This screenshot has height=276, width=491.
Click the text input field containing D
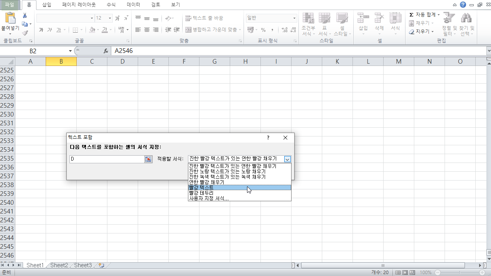point(107,159)
